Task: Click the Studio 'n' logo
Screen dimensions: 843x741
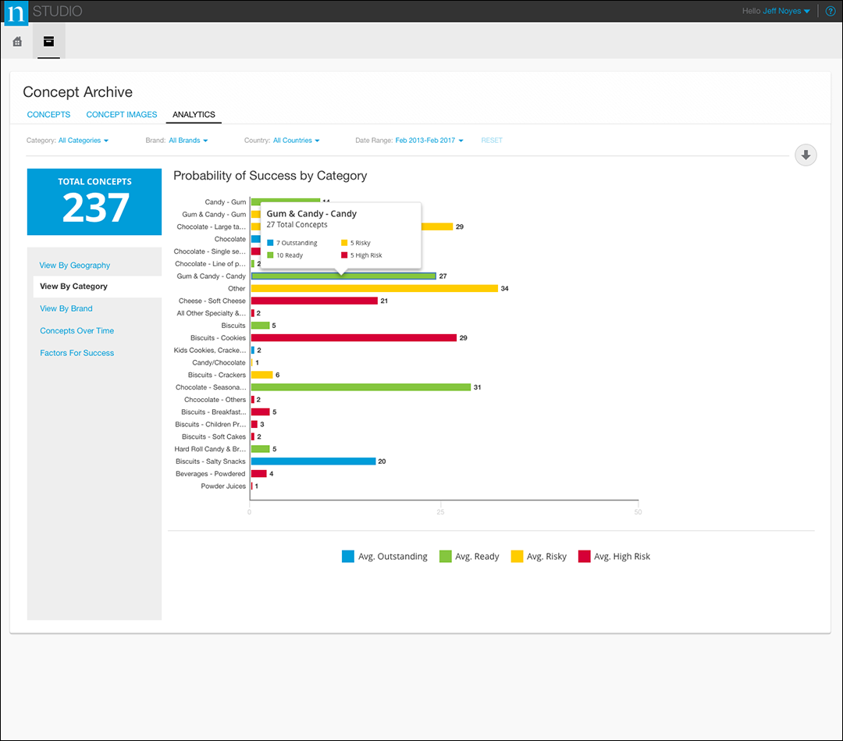Action: (x=16, y=13)
